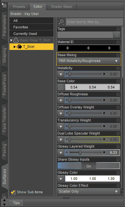Click the Base Color image swatch
The height and width of the screenshot is (207, 125).
coord(61,87)
